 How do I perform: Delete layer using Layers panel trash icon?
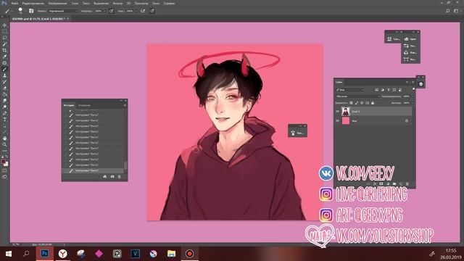coord(407,183)
